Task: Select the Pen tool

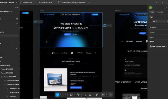Action: [x=78, y=95]
